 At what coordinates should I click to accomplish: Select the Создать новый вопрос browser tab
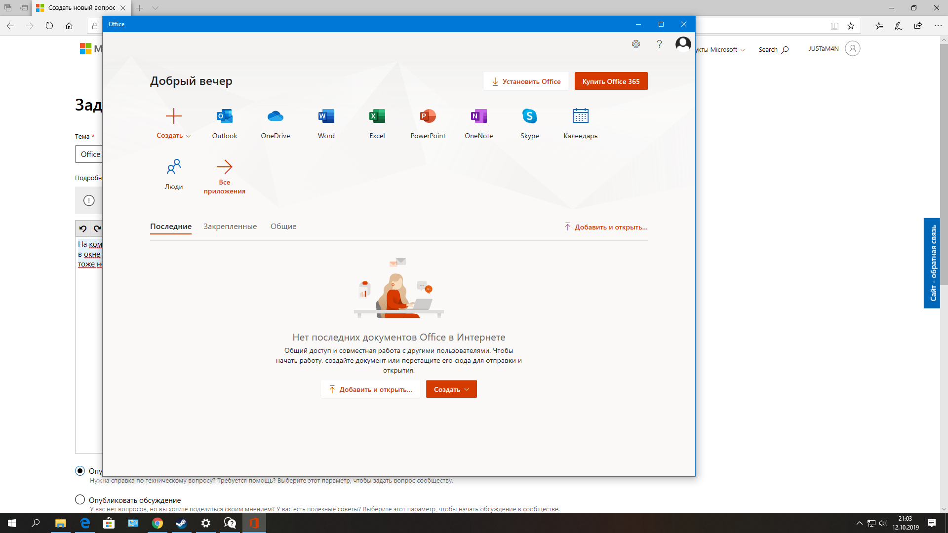(81, 8)
